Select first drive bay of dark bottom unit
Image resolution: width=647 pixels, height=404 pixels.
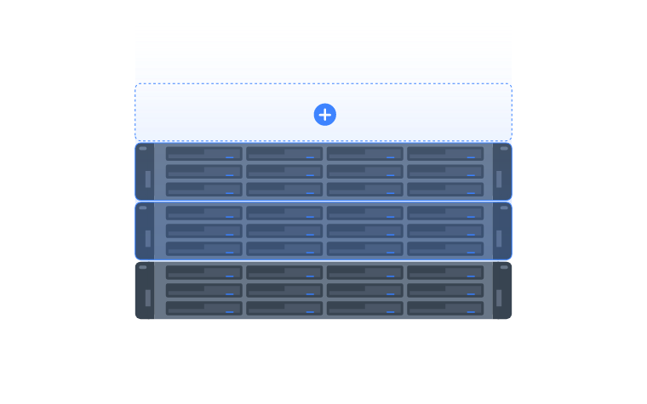point(203,272)
